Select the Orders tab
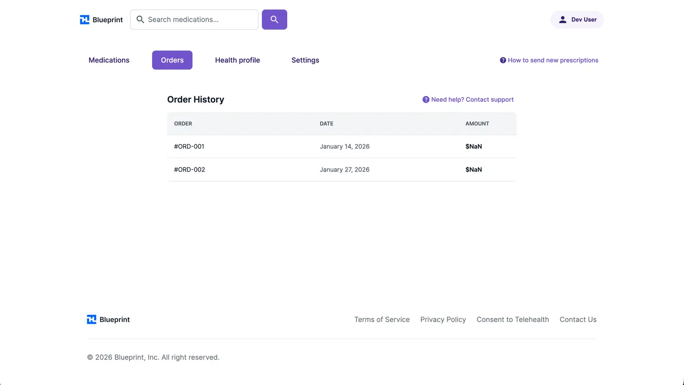The height and width of the screenshot is (385, 684). tap(172, 60)
